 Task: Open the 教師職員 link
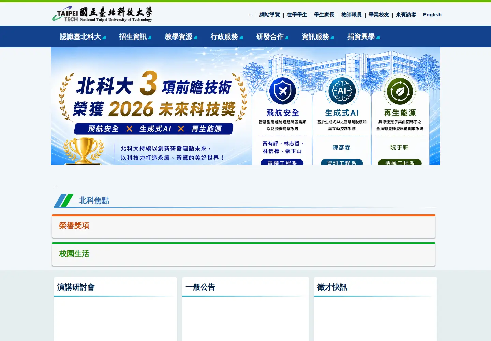coord(351,15)
